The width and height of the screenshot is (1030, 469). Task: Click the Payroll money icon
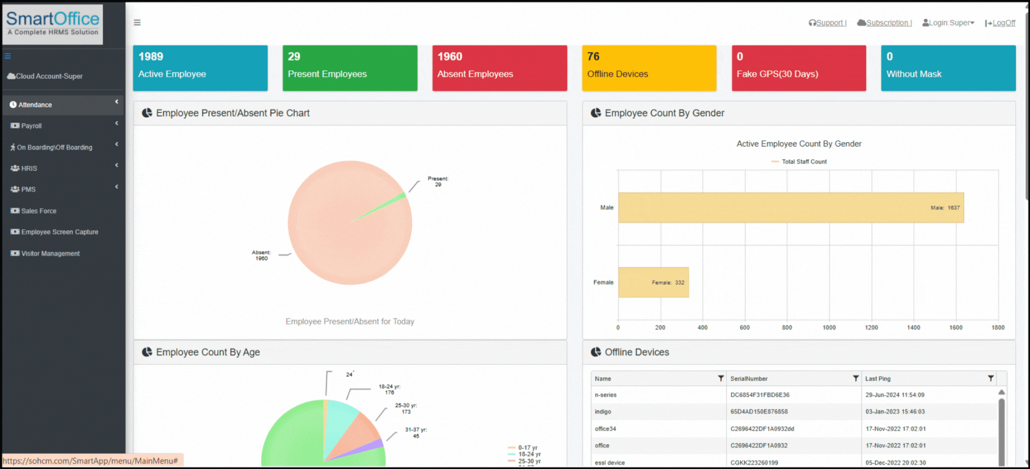point(15,126)
